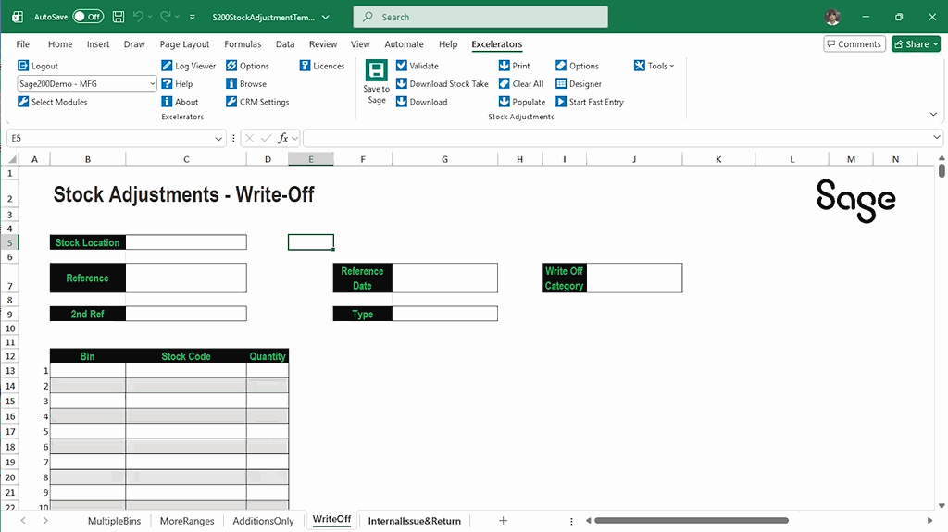The width and height of the screenshot is (948, 532).
Task: Switch to the Automate tab
Action: [404, 44]
